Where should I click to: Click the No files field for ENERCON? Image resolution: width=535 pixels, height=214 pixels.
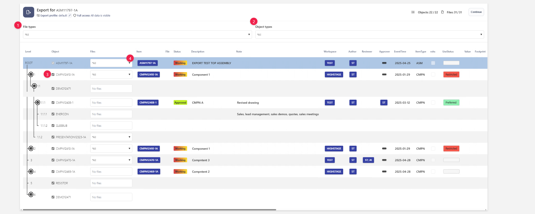(111, 114)
